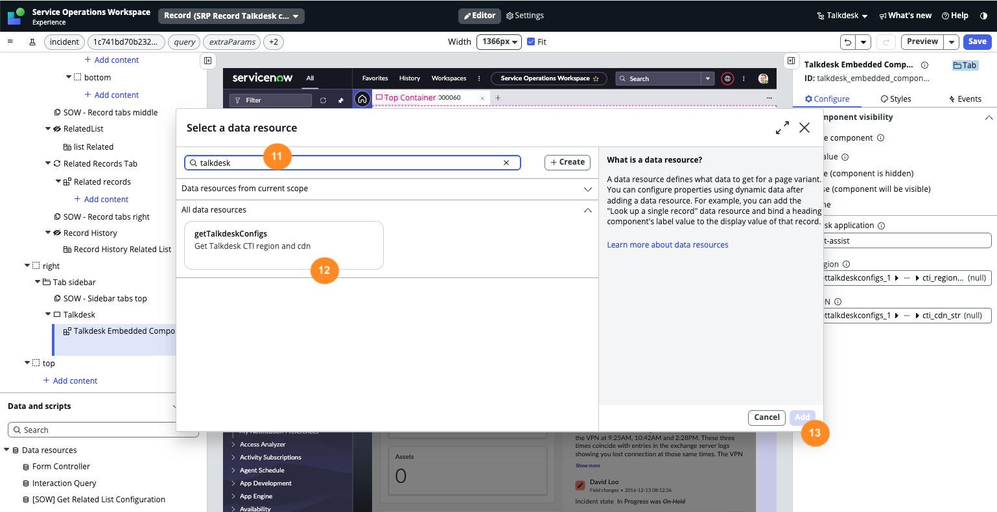Click the test values flask icon
Image resolution: width=997 pixels, height=512 pixels.
[x=32, y=42]
